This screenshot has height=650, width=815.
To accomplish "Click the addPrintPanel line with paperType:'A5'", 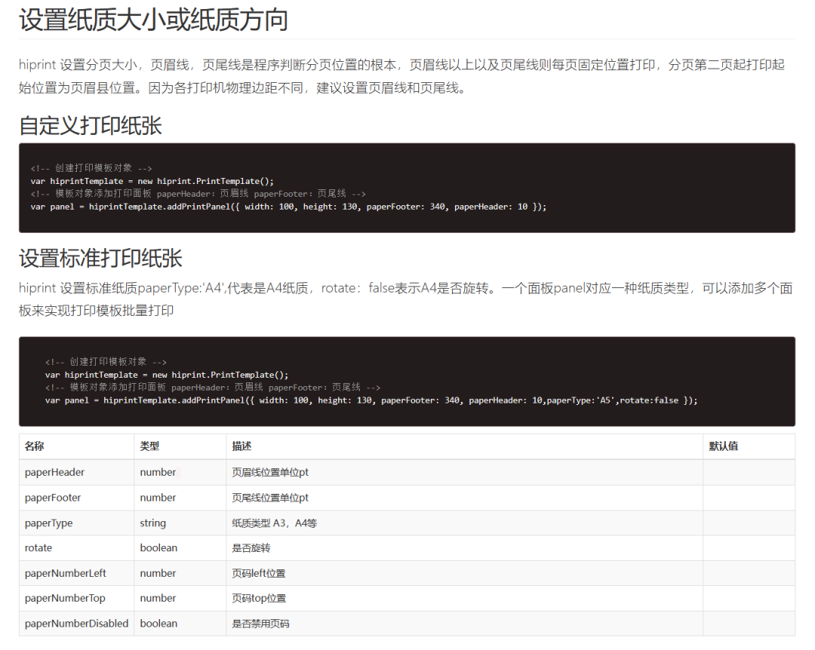I will click(371, 400).
